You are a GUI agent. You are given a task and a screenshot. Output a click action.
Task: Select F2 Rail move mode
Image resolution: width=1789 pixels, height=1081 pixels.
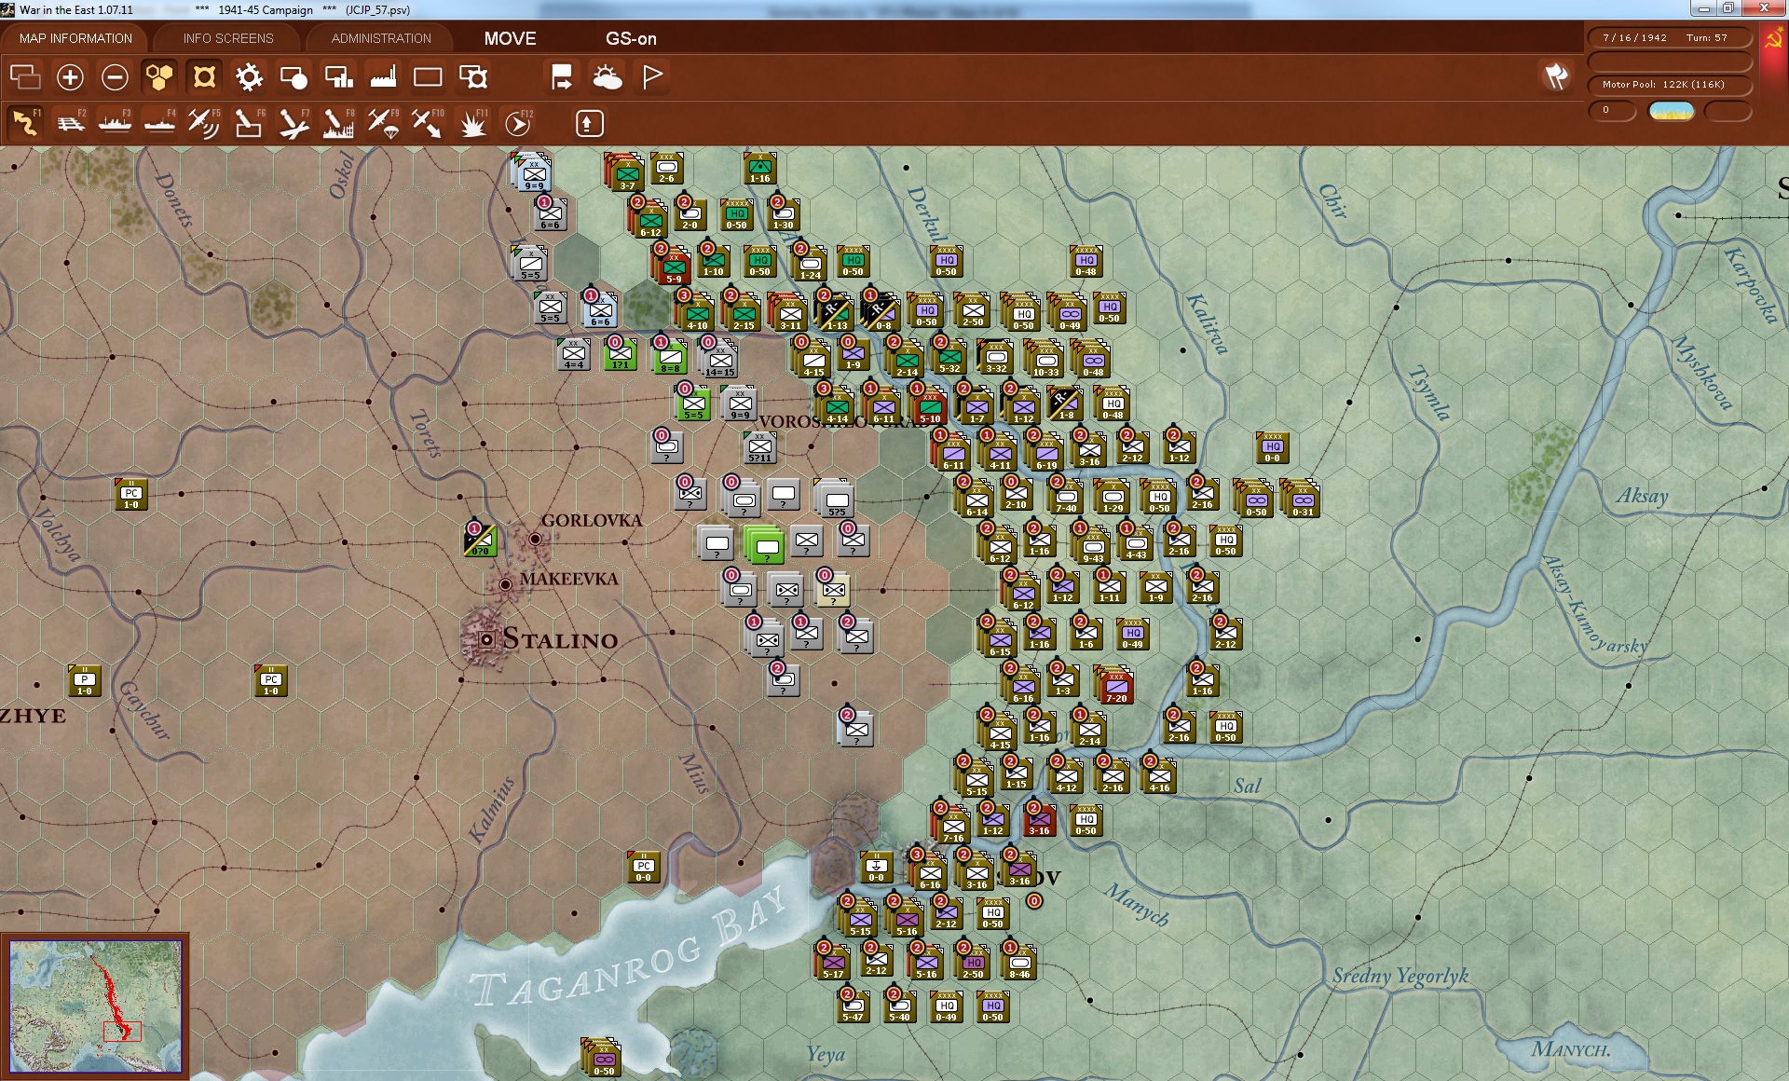click(70, 122)
